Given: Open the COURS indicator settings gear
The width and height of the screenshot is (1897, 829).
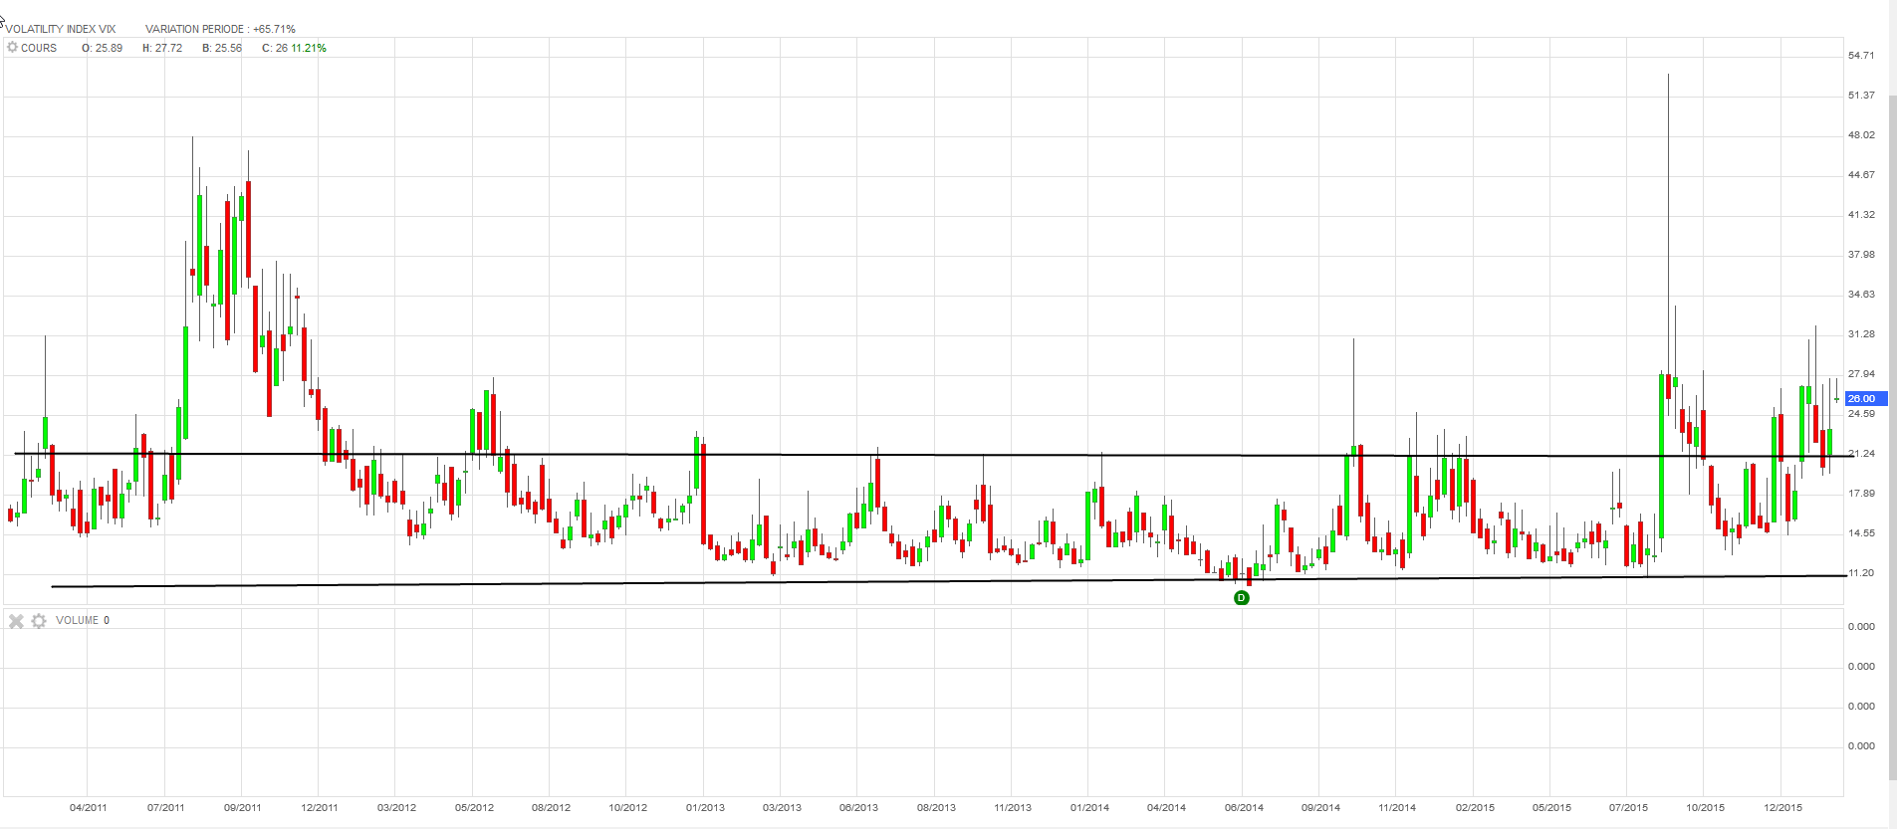Looking at the screenshot, I should 12,48.
